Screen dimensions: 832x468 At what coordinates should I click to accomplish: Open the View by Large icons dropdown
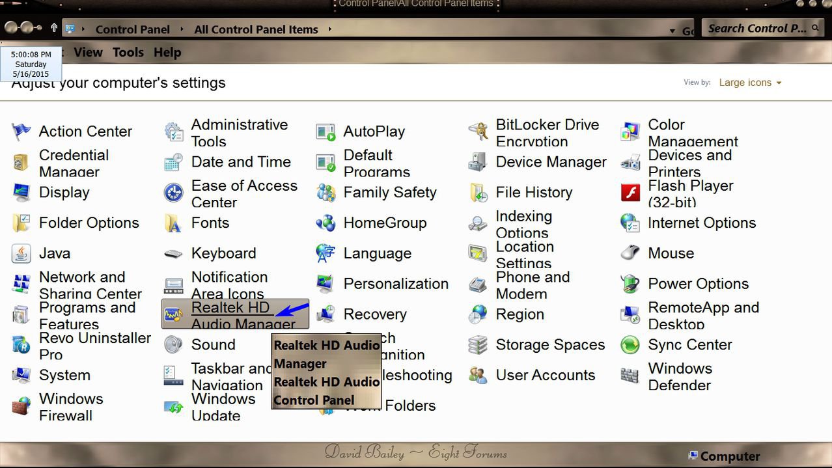(750, 83)
